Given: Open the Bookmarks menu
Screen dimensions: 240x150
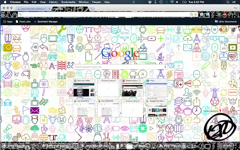Looking at the screenshot, I should 68,2.
